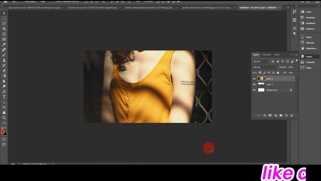Switch to the Channels tab in Layers panel

point(266,55)
